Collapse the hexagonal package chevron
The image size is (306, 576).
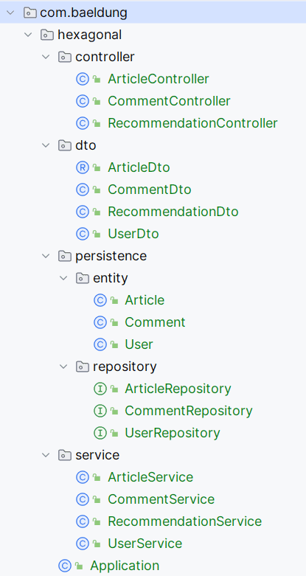coord(28,35)
